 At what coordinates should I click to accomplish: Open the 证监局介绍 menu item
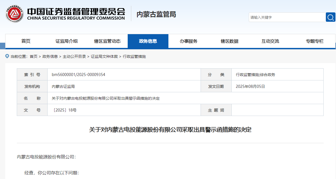point(67,41)
